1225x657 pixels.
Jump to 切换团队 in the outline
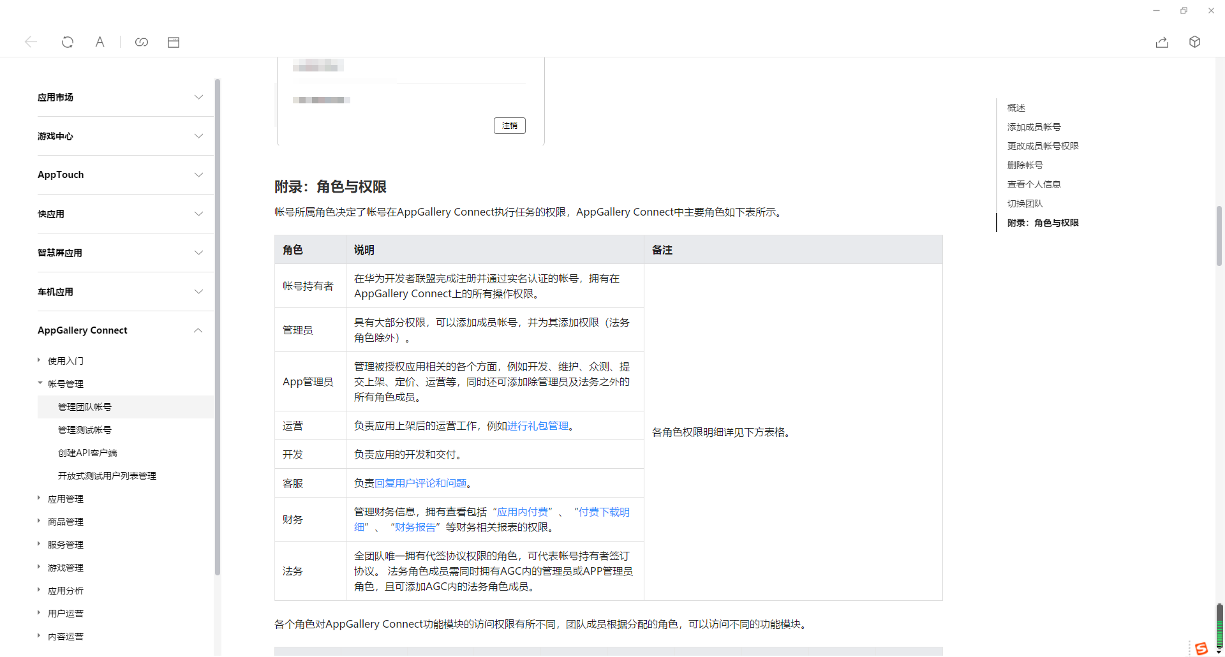1025,203
